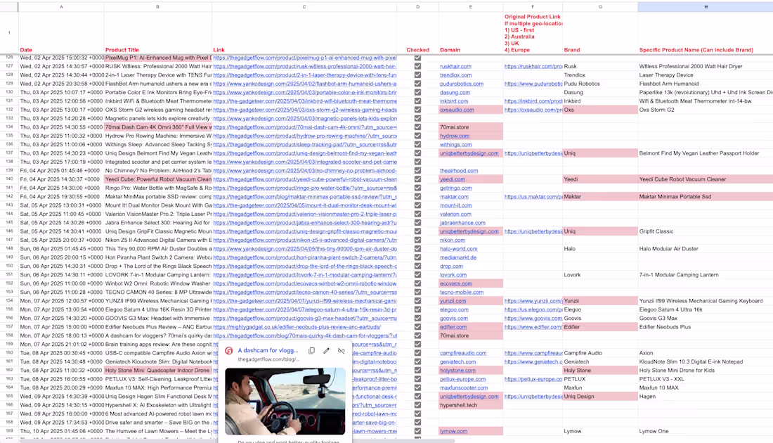Remove the link with the unlink icon

pos(341,350)
